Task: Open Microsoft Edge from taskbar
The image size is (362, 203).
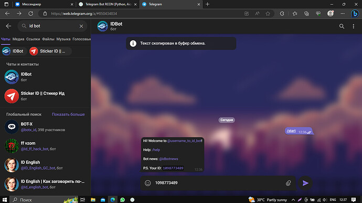Action: 113,200
